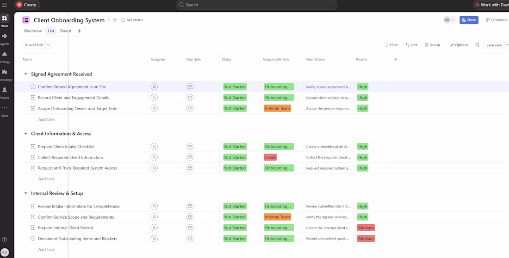
Task: Set due date for Record Client and Engagement Details
Action: pos(190,98)
